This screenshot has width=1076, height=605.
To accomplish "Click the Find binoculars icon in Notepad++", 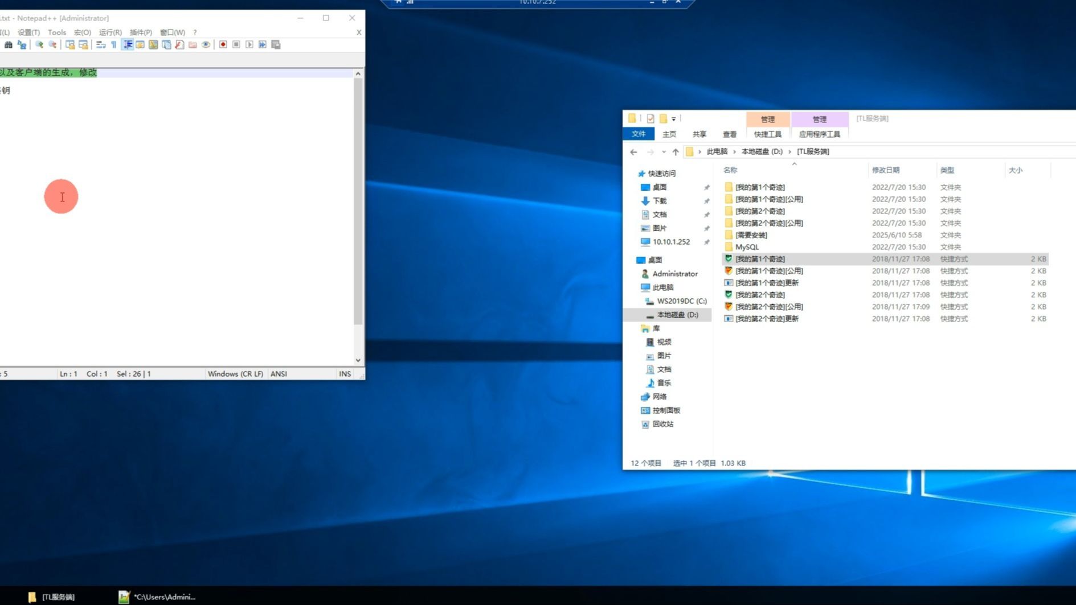I will point(9,44).
